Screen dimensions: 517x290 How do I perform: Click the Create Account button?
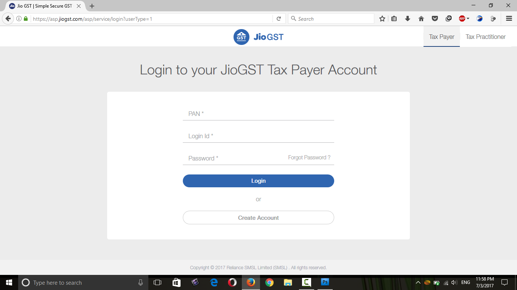(x=258, y=217)
